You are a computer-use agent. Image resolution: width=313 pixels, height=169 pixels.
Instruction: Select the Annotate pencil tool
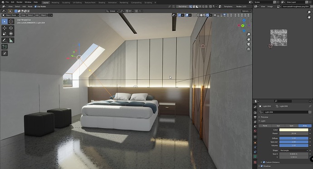click(5, 40)
